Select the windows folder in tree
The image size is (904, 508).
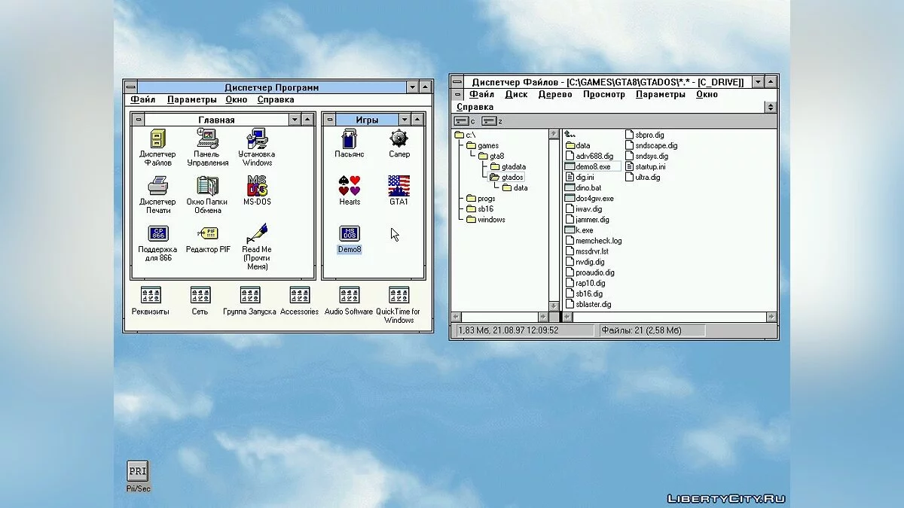490,220
